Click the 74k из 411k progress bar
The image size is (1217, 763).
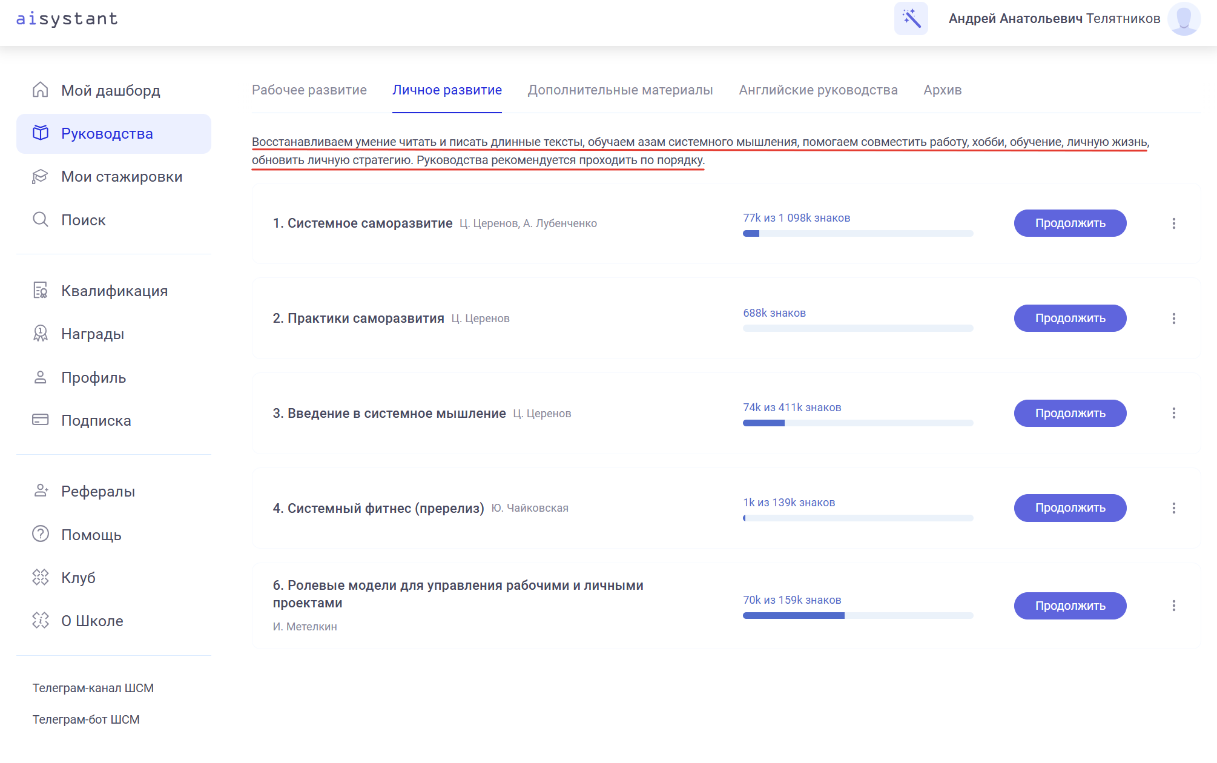pyautogui.click(x=858, y=423)
